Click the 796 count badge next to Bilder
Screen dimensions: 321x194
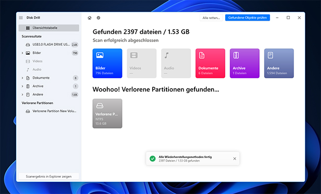pyautogui.click(x=75, y=53)
